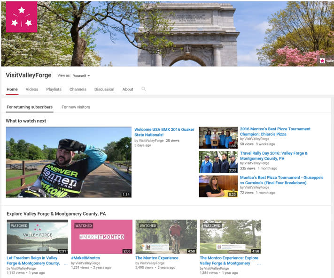Play the featured USA BMX video thumbnail
The width and height of the screenshot is (334, 278).
pyautogui.click(x=69, y=162)
